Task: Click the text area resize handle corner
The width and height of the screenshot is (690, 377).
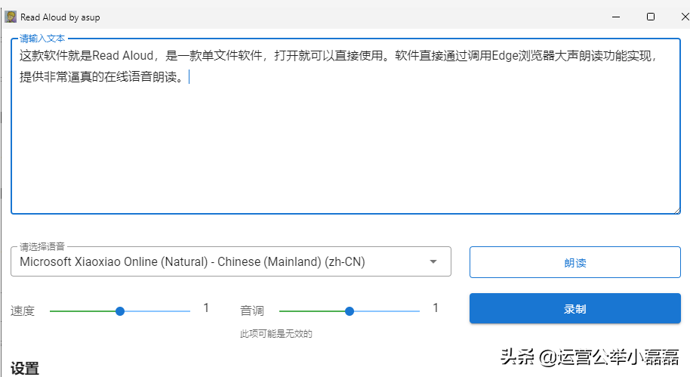Action: click(x=676, y=210)
